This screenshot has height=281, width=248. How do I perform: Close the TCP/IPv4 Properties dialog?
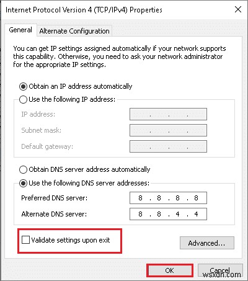click(x=238, y=9)
